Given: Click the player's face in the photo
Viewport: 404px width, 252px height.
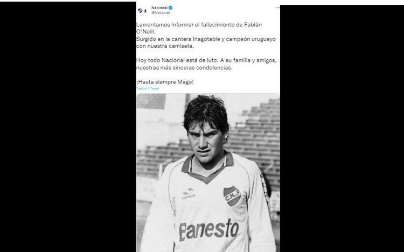Looking at the screenshot, I should 206,142.
